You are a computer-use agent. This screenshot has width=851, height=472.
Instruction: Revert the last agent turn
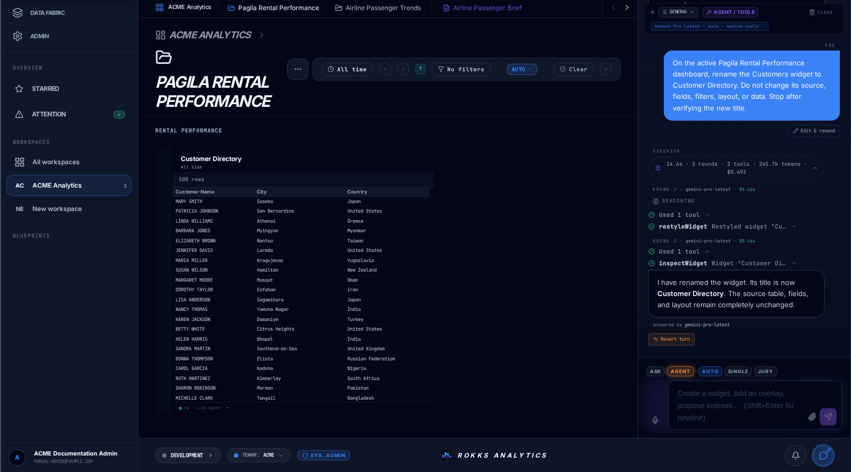point(671,339)
